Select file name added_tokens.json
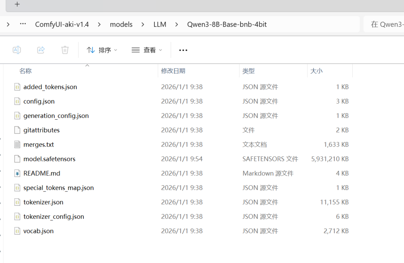404x263 pixels. tap(50, 87)
